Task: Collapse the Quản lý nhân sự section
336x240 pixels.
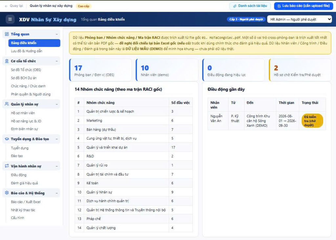Action: coord(56,104)
